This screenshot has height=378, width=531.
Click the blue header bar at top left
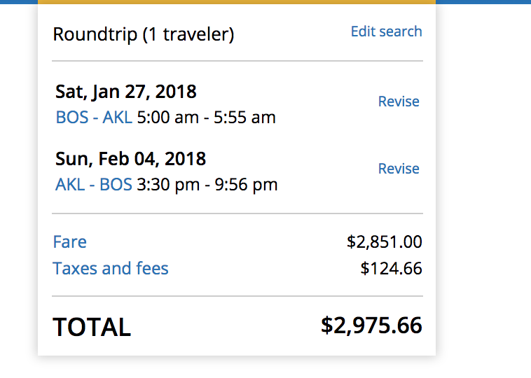click(18, 2)
